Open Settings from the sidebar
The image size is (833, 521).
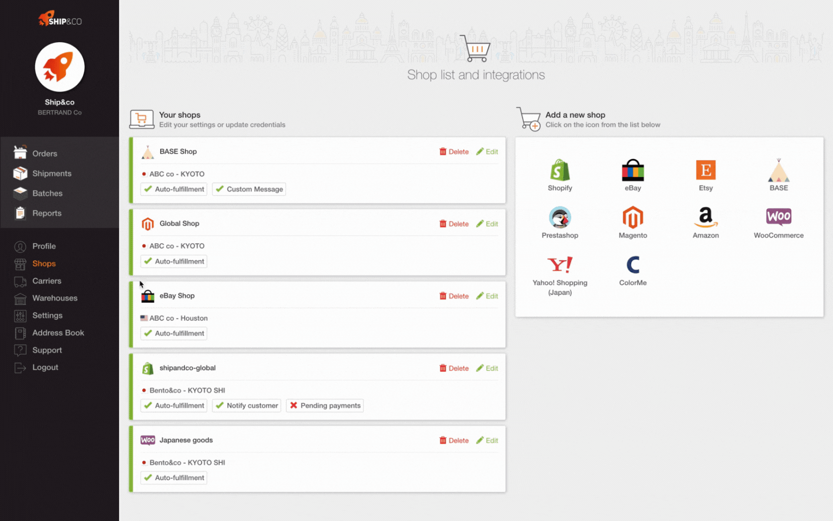pos(47,316)
